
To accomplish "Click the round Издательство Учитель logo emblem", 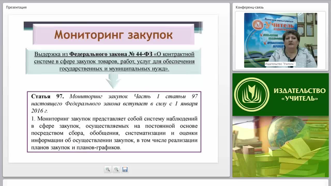I will [252, 95].
